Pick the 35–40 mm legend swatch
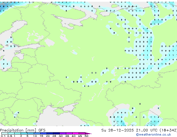This screenshot has height=137, width=177. click(x=69, y=133)
